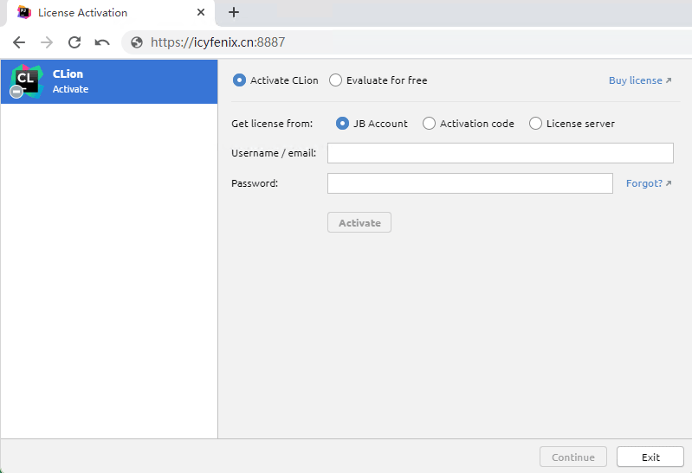Go forward with the browser forward arrow

click(x=47, y=42)
